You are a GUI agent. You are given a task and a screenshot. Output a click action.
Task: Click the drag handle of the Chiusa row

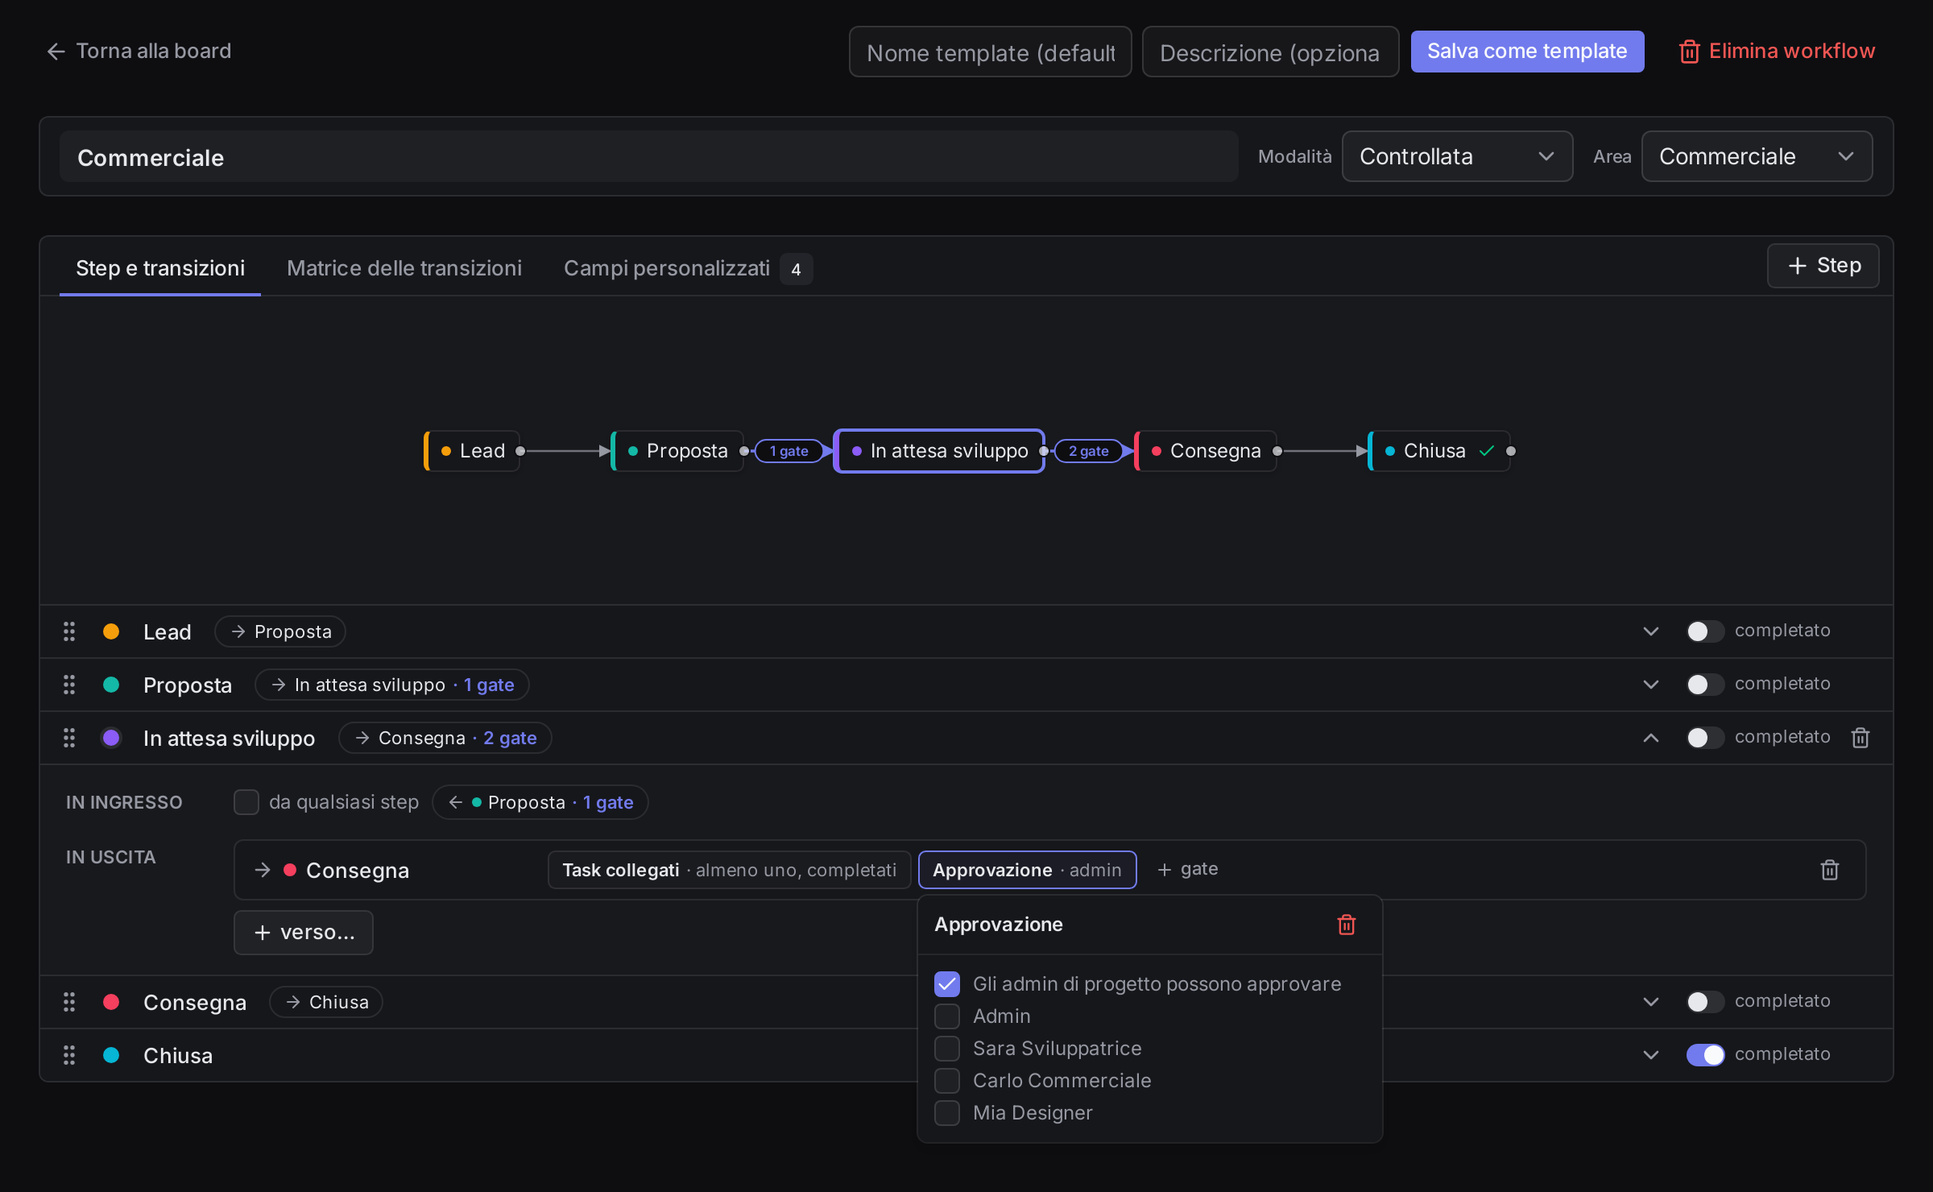tap(69, 1055)
